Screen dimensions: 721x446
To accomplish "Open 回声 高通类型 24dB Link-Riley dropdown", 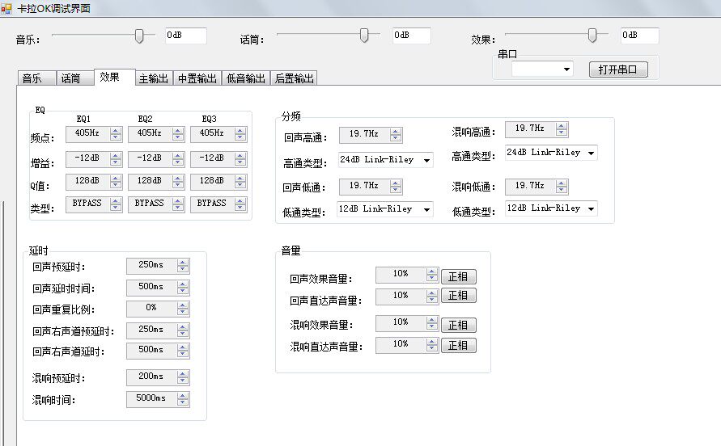I will (x=385, y=160).
